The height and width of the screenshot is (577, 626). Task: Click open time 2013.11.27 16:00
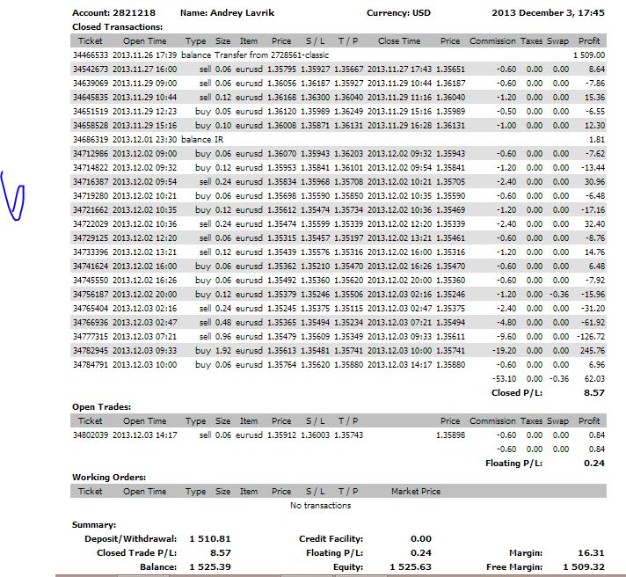[x=144, y=69]
